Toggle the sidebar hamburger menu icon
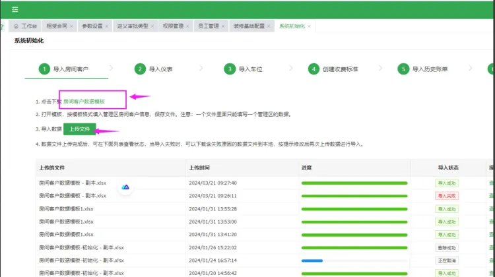Viewport: 495px width, 277px height. 15,9
